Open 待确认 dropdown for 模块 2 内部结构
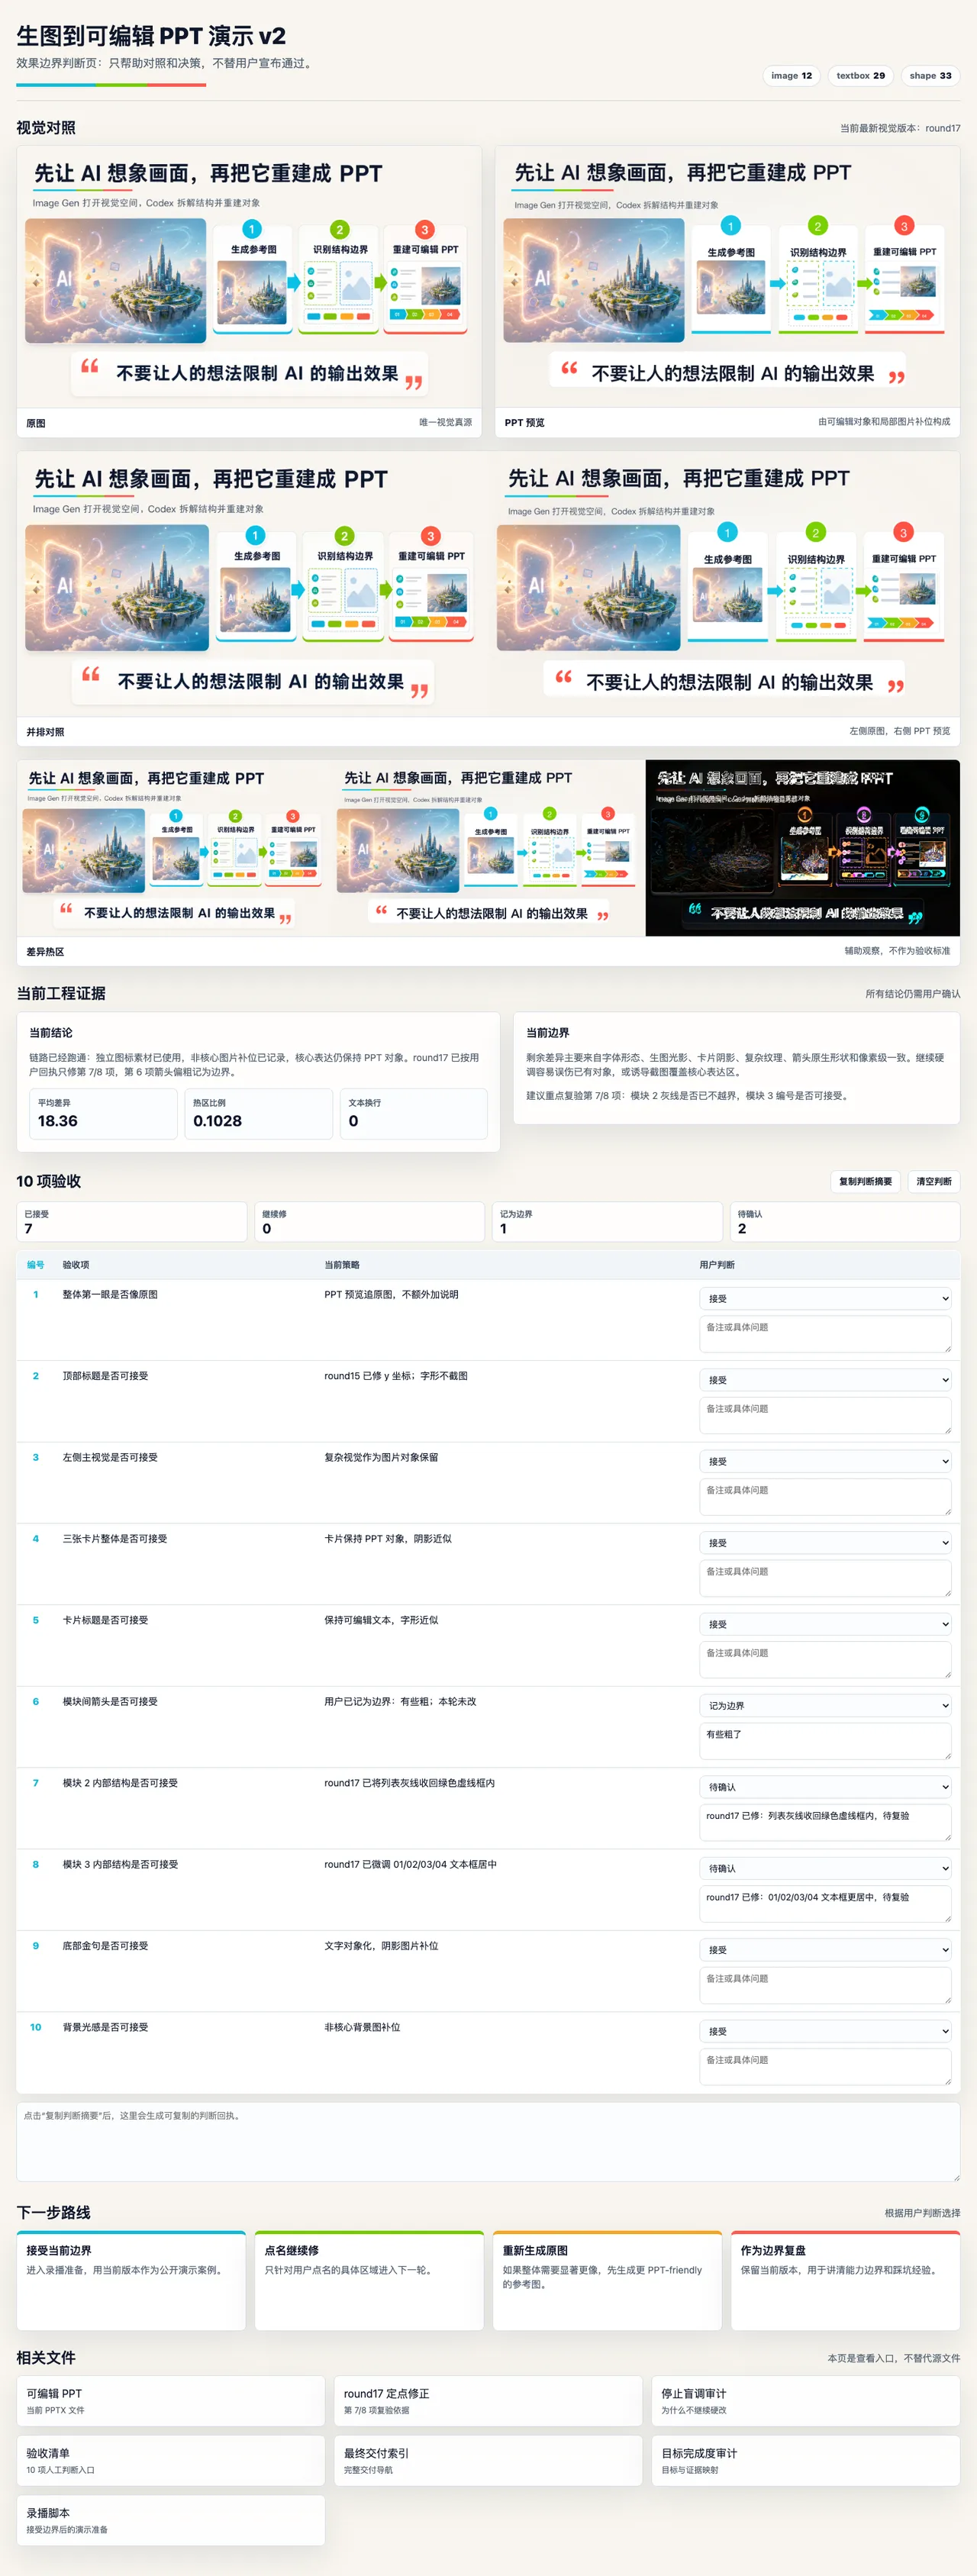The image size is (977, 2576). point(825,1787)
